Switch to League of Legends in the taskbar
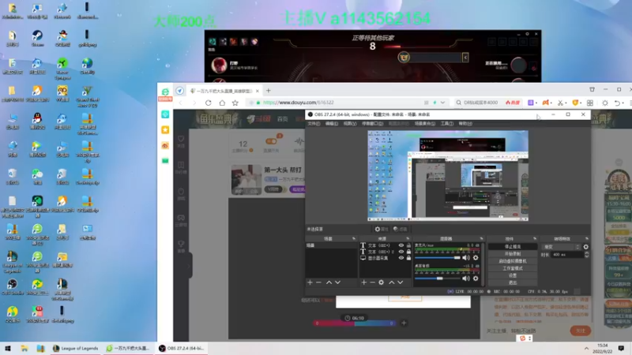632x355 pixels. click(x=76, y=349)
